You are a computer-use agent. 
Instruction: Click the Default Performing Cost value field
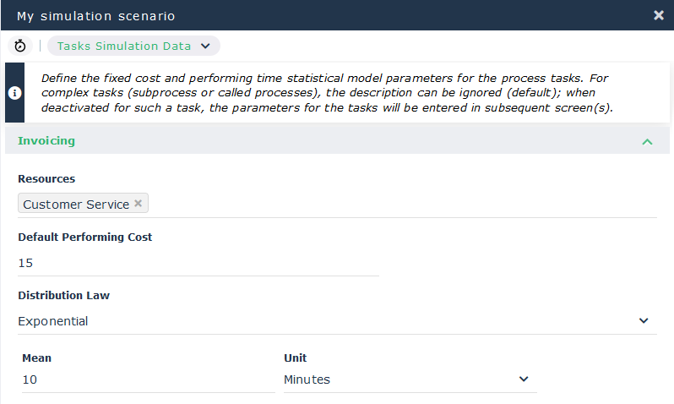(198, 263)
